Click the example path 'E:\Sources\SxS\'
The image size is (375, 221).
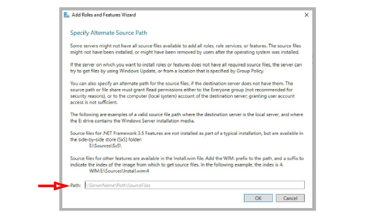coord(105,146)
